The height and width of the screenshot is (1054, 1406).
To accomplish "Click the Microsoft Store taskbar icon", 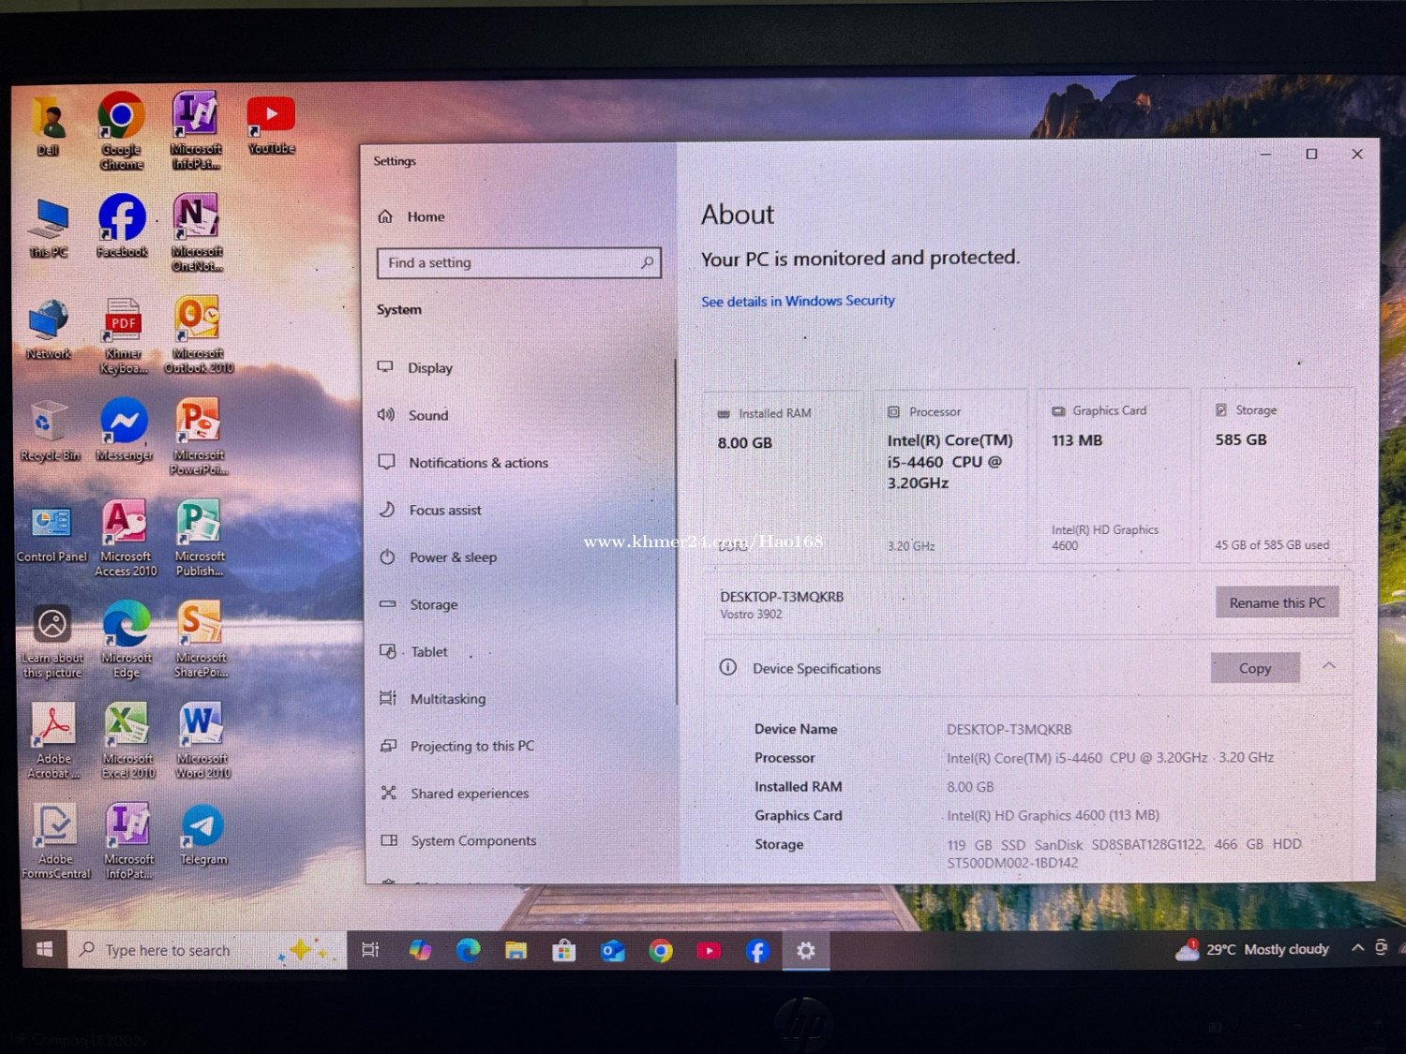I will [564, 951].
